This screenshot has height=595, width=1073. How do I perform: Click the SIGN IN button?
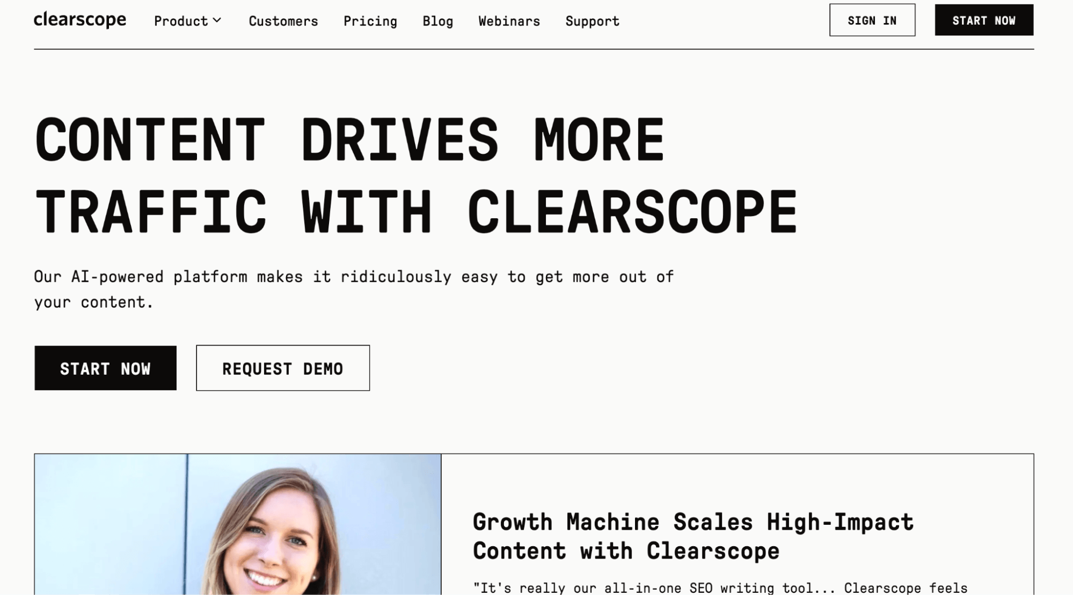coord(872,20)
